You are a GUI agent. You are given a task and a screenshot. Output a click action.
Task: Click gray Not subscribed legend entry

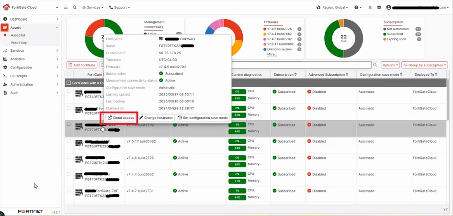pyautogui.click(x=396, y=29)
